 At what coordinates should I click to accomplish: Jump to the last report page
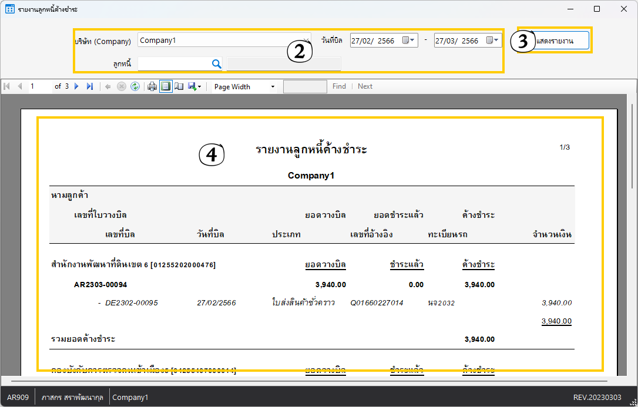(x=89, y=86)
